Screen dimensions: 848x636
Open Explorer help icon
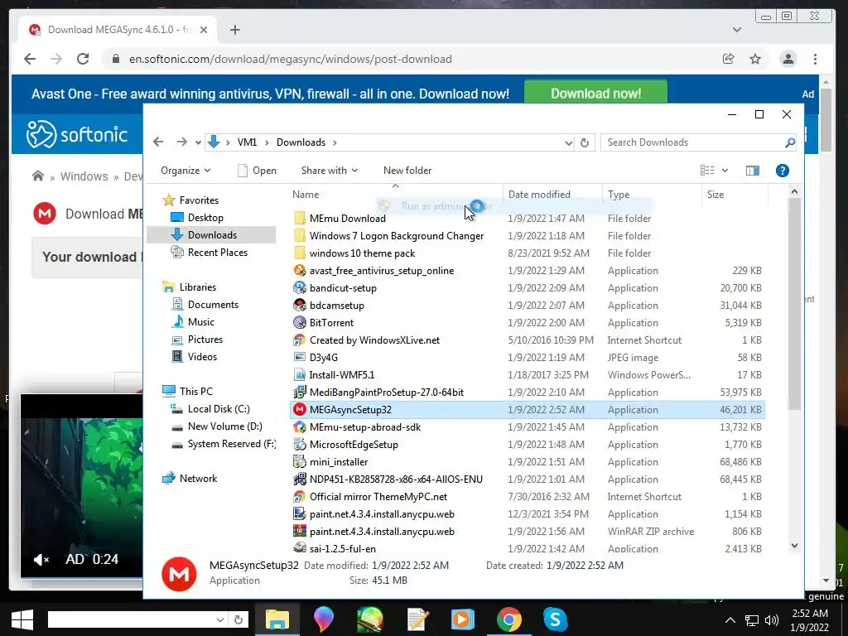click(x=782, y=171)
